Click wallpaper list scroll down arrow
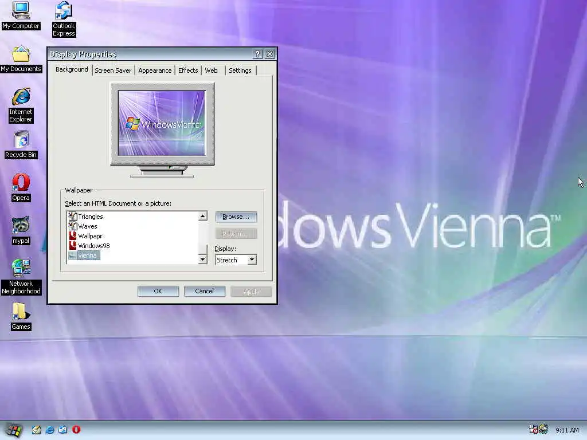This screenshot has width=587, height=440. click(x=202, y=260)
